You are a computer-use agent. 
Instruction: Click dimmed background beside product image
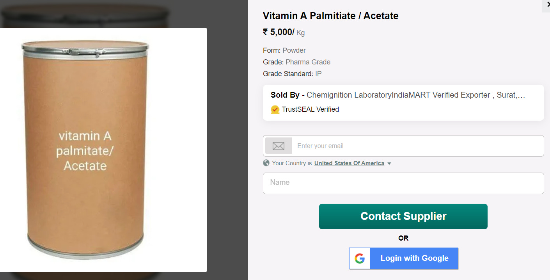pyautogui.click(x=227, y=156)
